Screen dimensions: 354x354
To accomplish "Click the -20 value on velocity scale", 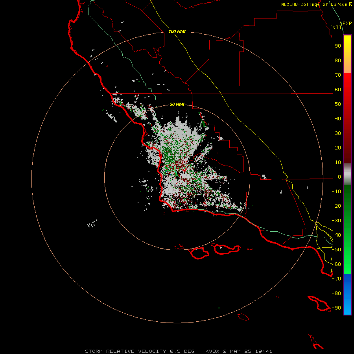I will point(336,206).
